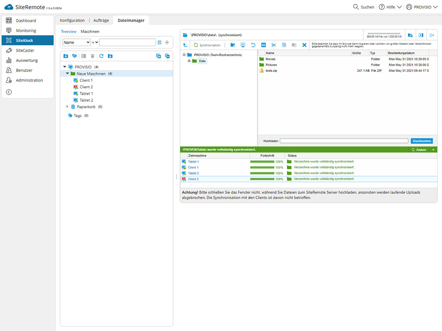Image resolution: width=442 pixels, height=331 pixels.
Task: Switch to the Aufträge tab
Action: click(x=101, y=20)
